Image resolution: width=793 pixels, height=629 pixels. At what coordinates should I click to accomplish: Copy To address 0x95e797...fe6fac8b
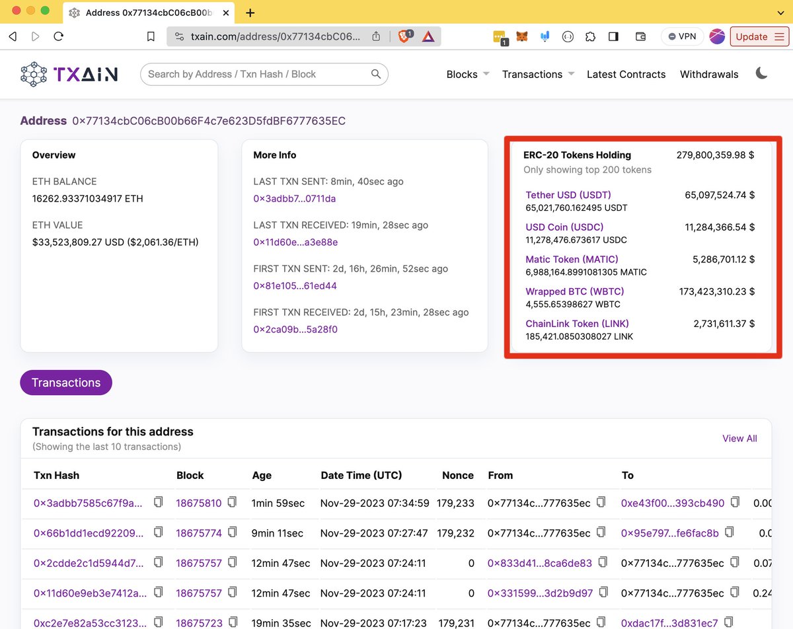coord(729,533)
